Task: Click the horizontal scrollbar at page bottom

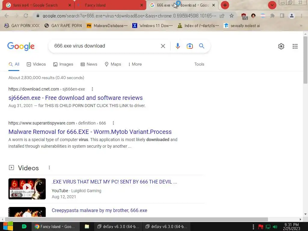Action: tap(137, 219)
